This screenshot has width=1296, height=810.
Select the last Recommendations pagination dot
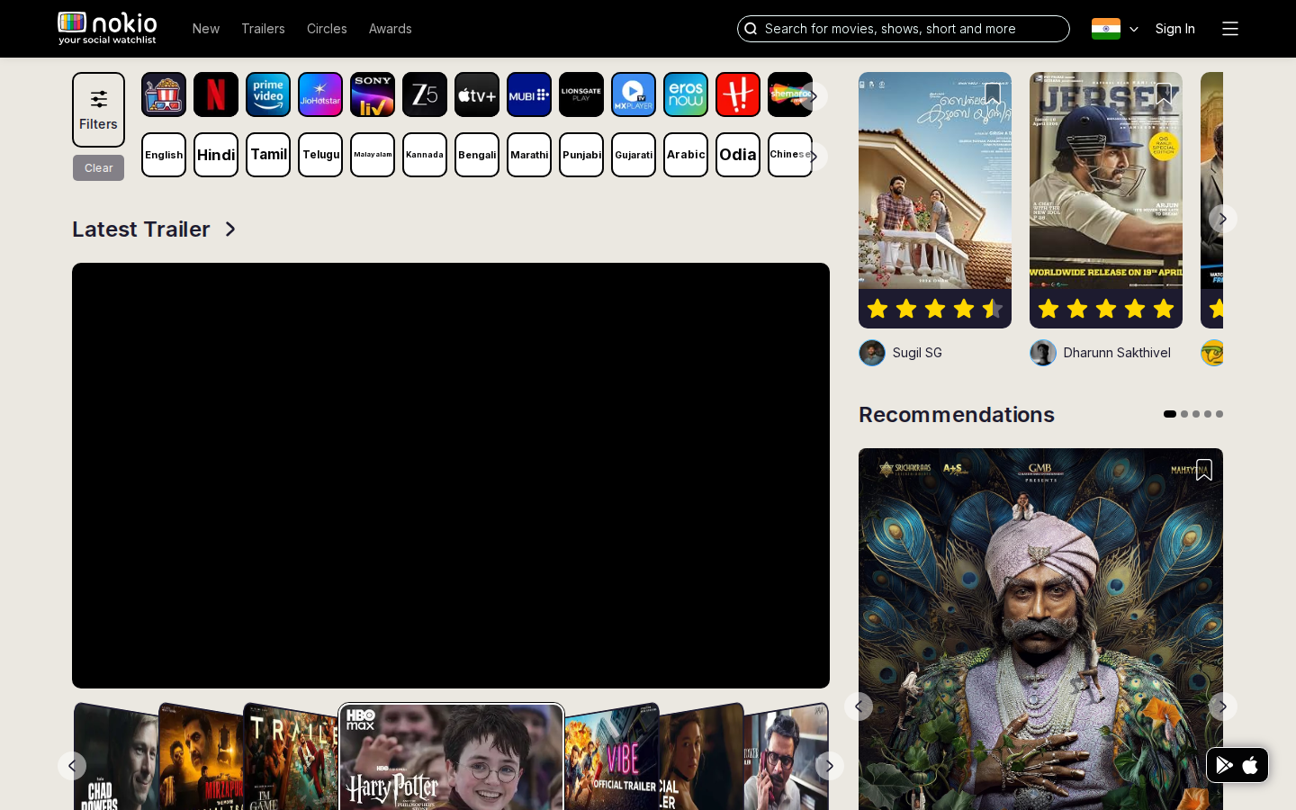pyautogui.click(x=1219, y=414)
